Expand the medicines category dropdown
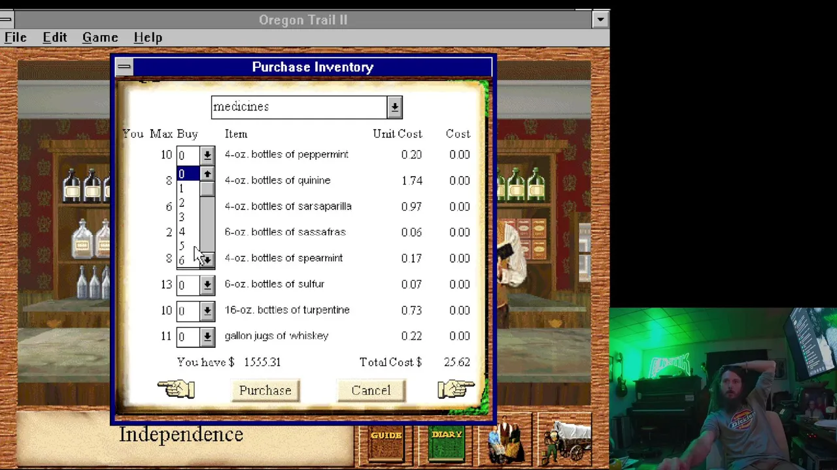837x470 pixels. 394,108
